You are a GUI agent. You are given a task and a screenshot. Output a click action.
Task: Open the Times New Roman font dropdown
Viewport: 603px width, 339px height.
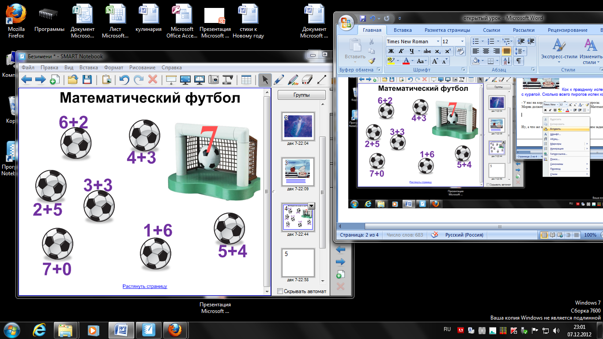(x=438, y=41)
